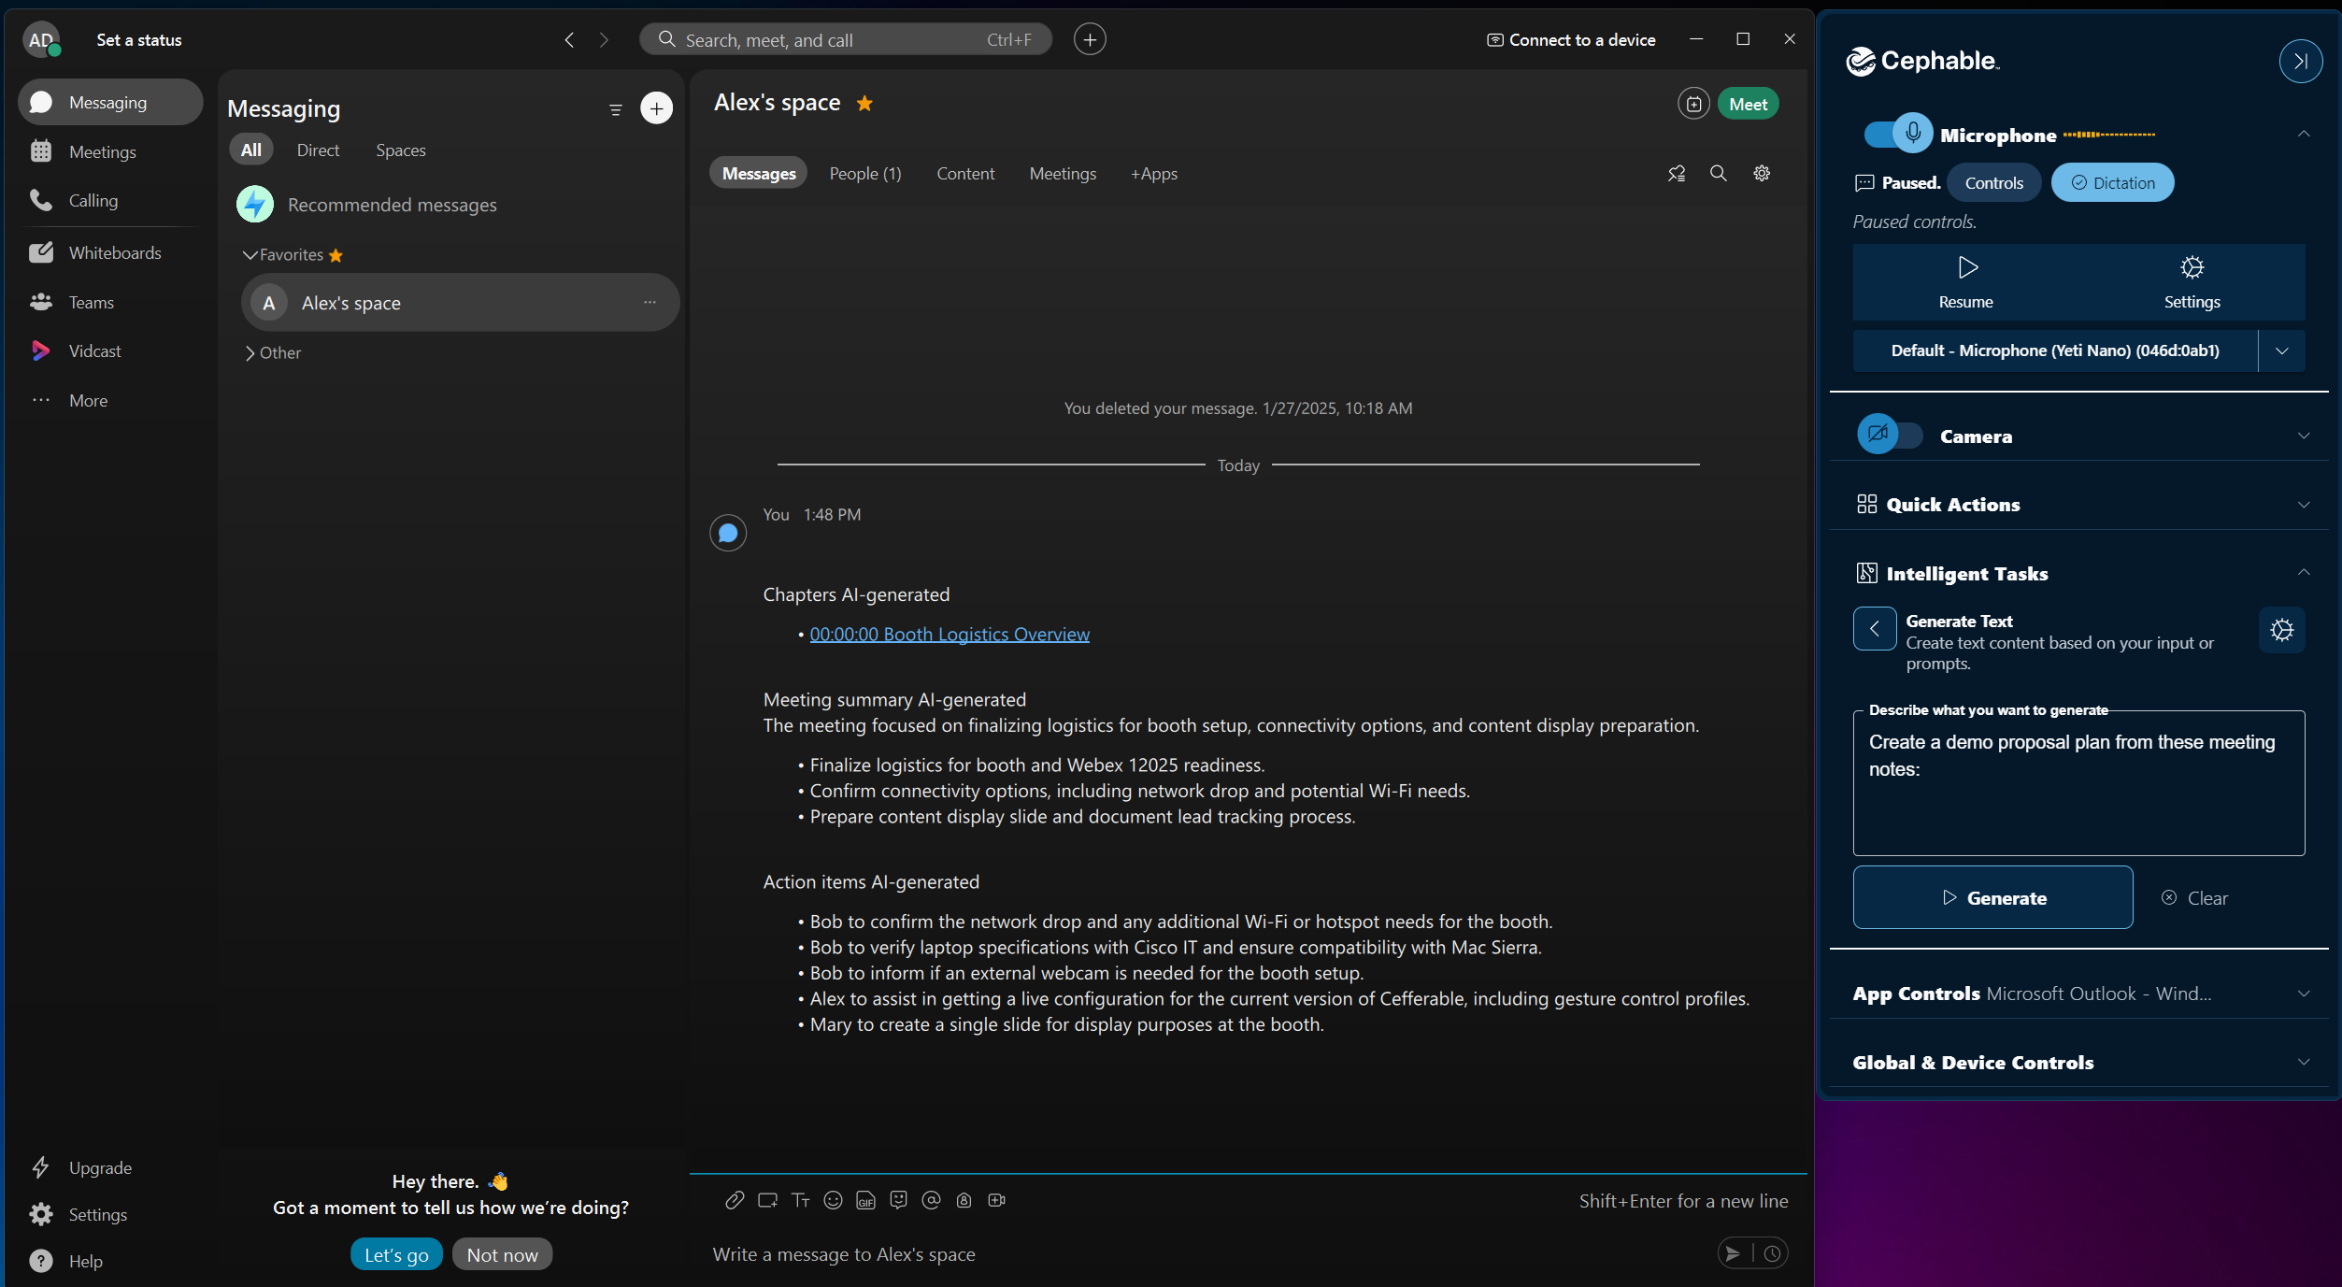
Task: Click the search in space icon
Action: [x=1718, y=174]
